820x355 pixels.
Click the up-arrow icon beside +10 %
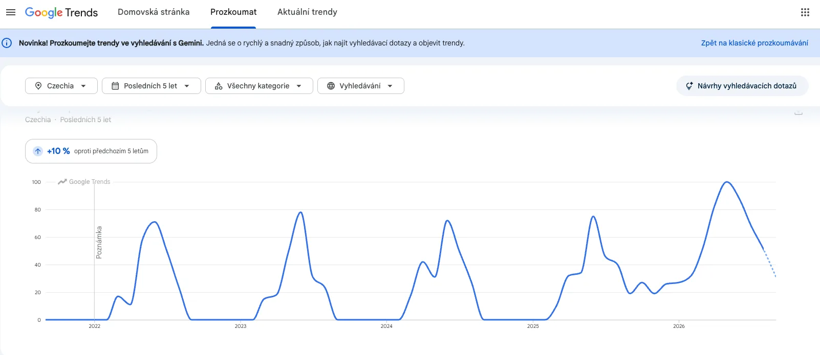pos(38,151)
